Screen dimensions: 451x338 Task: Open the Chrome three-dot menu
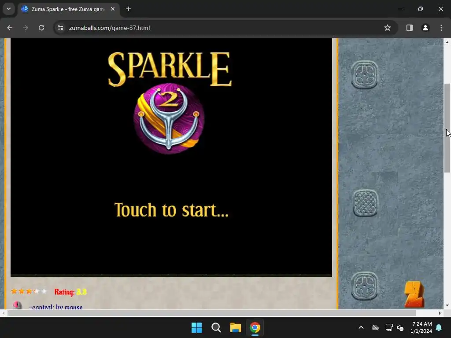point(441,28)
